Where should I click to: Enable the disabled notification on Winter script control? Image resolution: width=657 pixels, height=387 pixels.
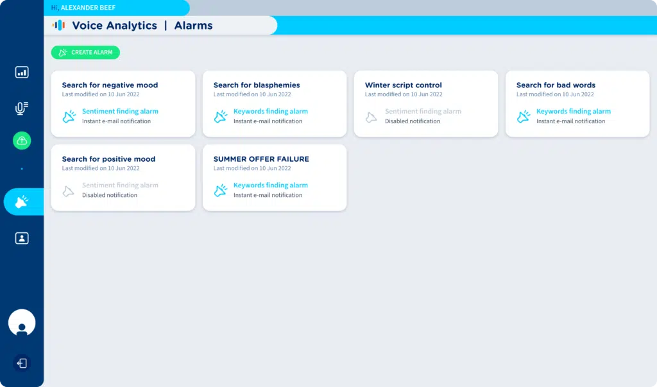[x=371, y=116]
